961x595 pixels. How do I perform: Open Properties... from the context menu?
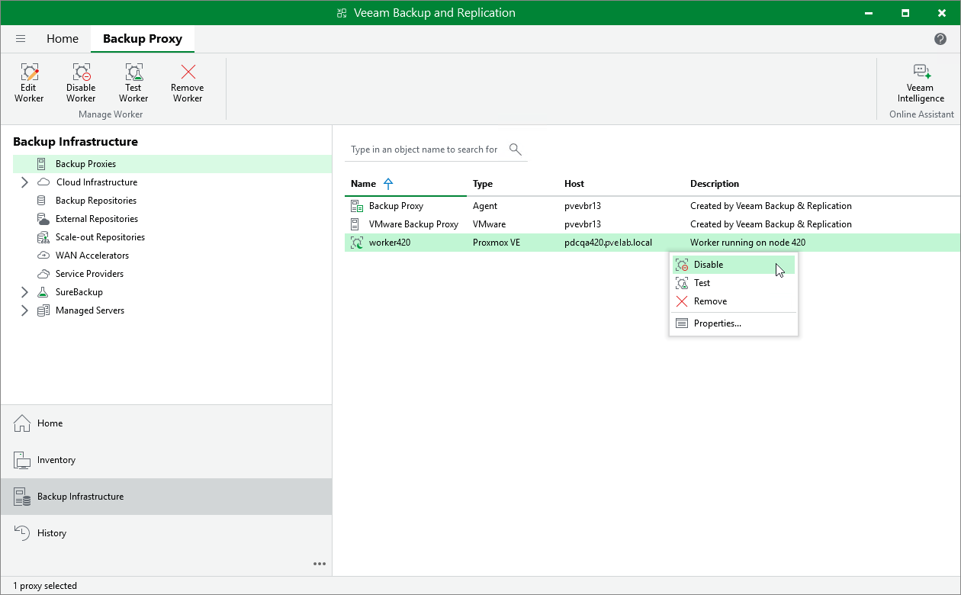coord(734,323)
